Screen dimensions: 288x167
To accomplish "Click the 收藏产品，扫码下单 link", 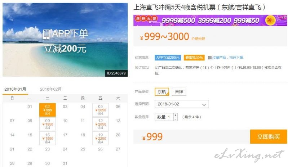I will [227, 58].
